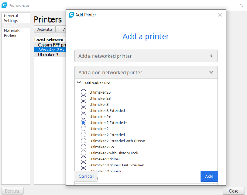Image resolution: width=247 pixels, height=195 pixels.
Task: Click the Local printers heading
Action: click(48, 40)
